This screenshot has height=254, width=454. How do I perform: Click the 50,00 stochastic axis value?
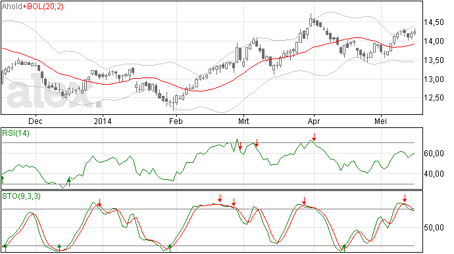point(434,228)
